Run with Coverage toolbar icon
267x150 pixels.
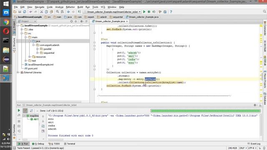(154, 12)
